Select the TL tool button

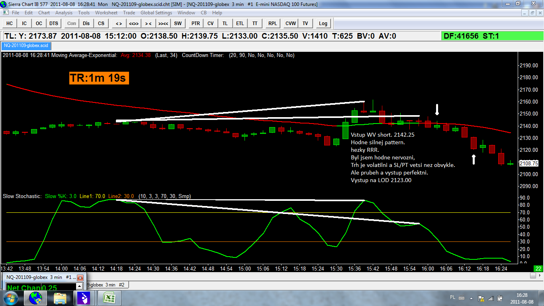pos(225,24)
